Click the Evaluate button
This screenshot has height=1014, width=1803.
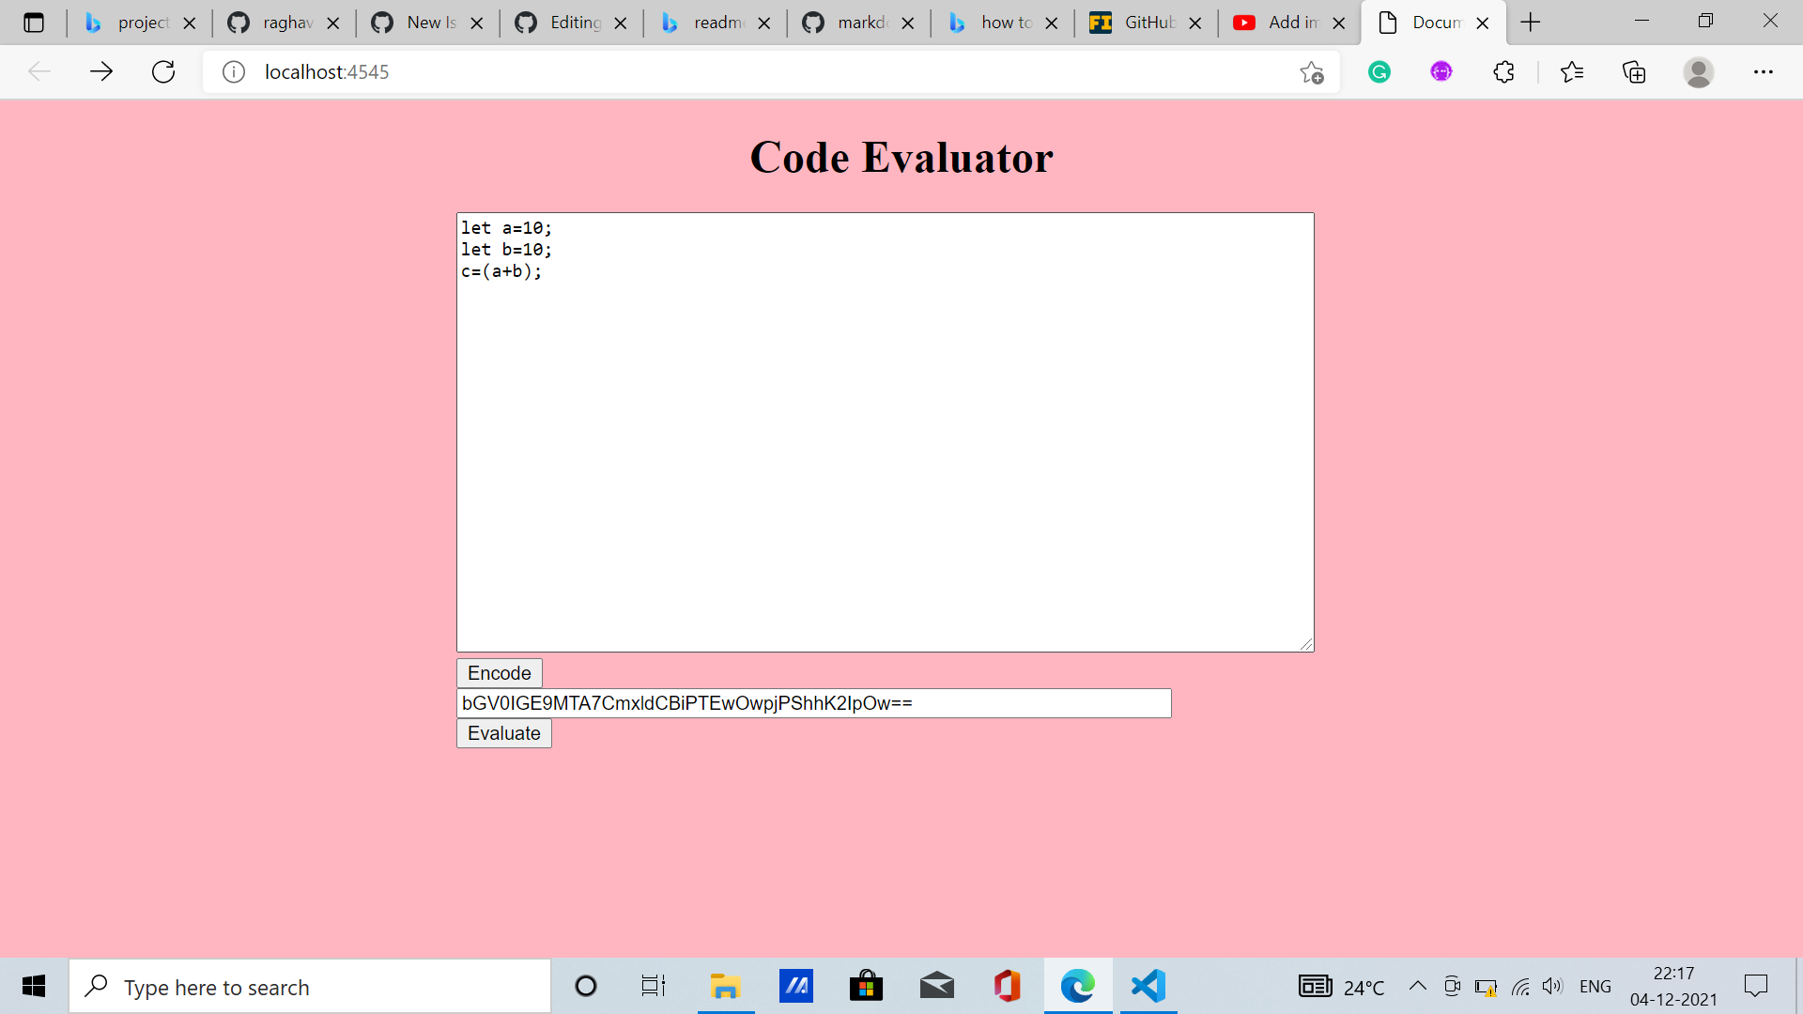click(504, 733)
